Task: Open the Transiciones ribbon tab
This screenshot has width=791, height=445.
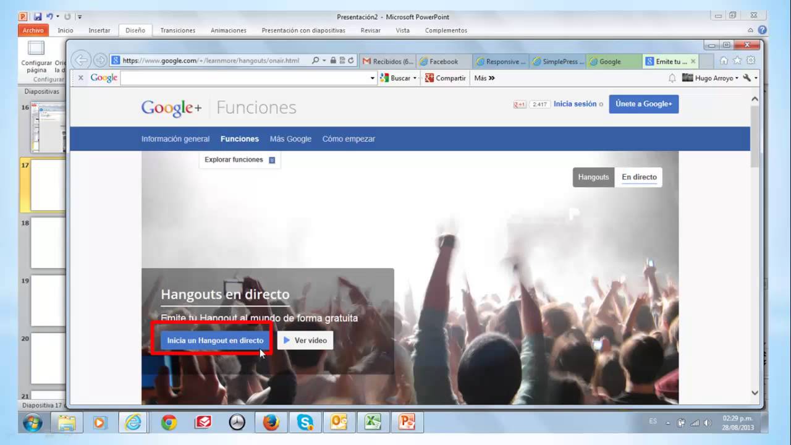Action: [177, 30]
